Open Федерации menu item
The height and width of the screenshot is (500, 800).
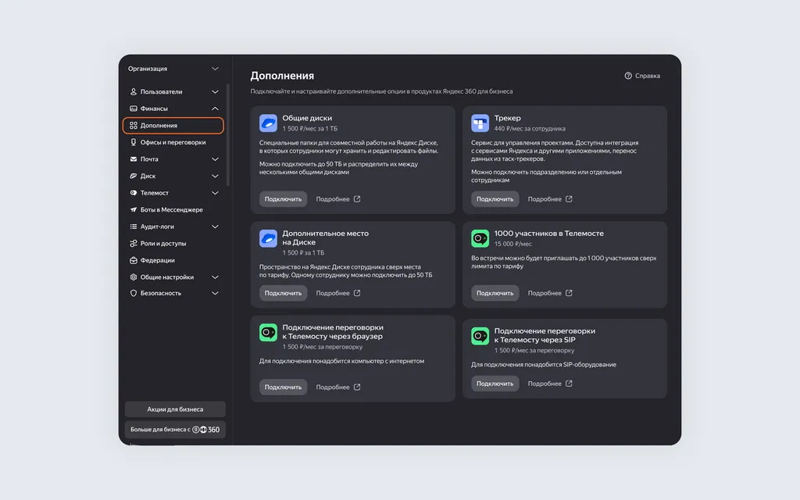coord(173,260)
